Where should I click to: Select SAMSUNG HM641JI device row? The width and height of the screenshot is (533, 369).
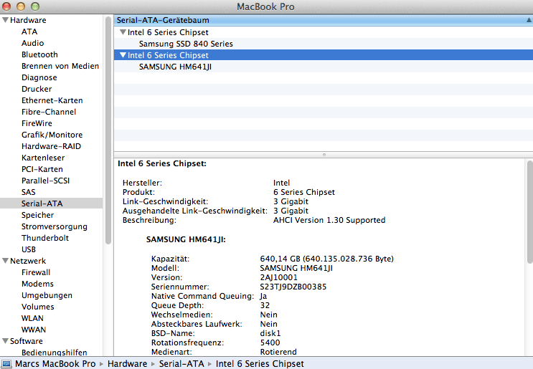tap(324, 67)
